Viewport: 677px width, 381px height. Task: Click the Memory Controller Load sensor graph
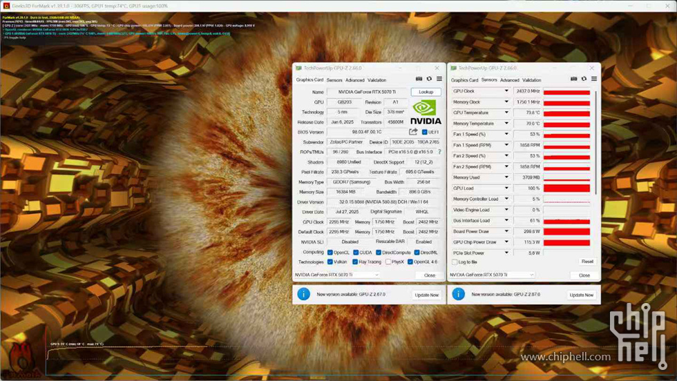(566, 199)
